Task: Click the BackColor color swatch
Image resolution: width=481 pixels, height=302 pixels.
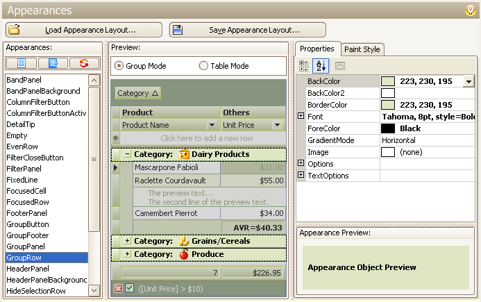Action: point(388,81)
